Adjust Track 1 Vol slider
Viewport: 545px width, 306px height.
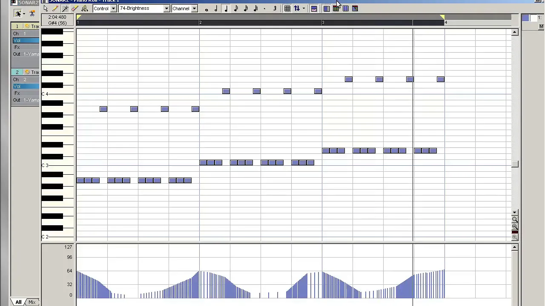click(26, 40)
